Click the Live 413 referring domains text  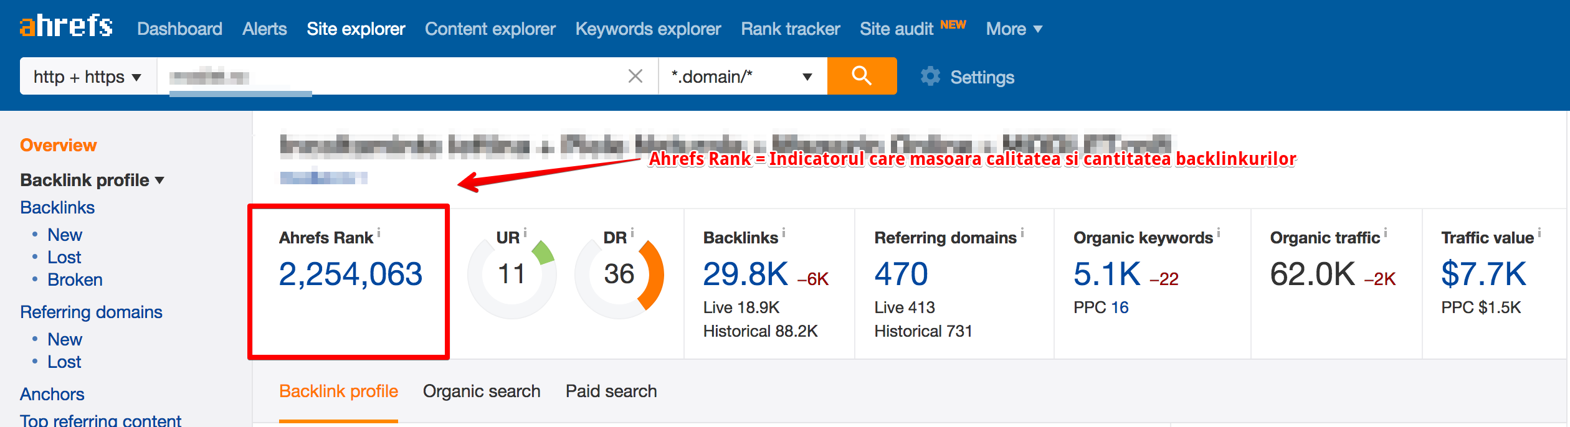(905, 307)
